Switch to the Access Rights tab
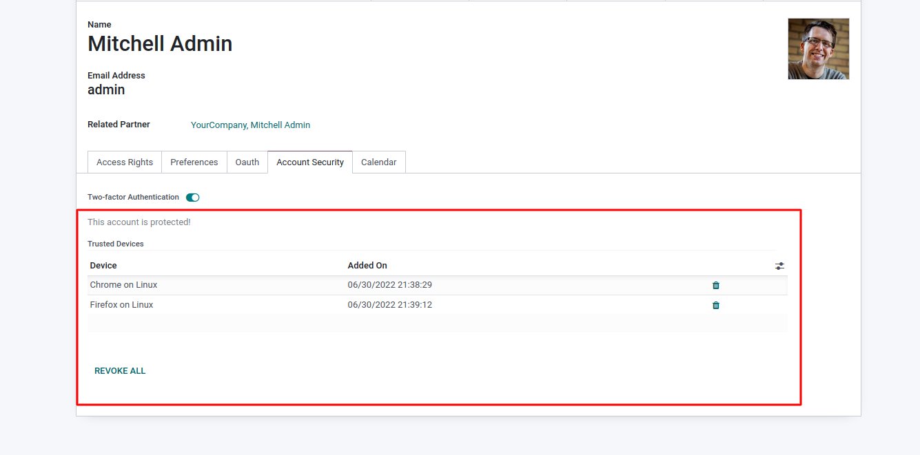Image resolution: width=920 pixels, height=455 pixels. [125, 162]
